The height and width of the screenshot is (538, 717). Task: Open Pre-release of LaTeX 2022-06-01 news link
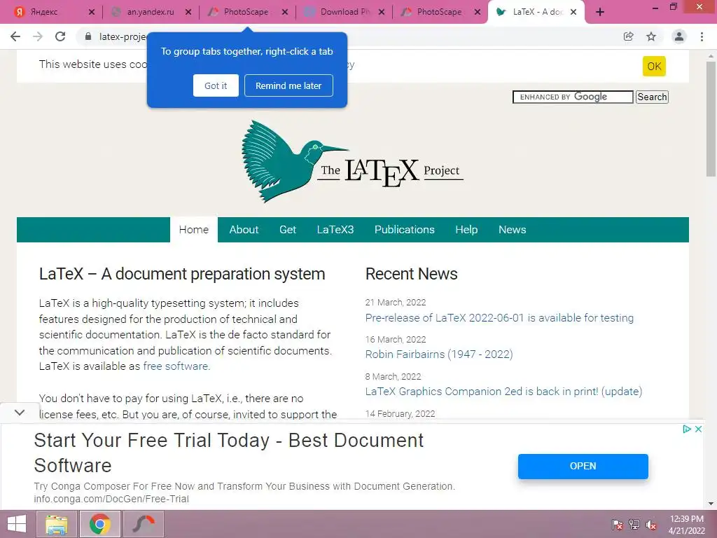[x=499, y=318]
